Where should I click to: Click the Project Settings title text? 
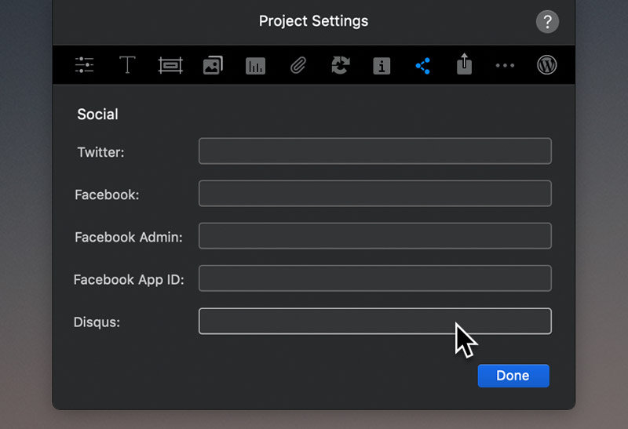coord(313,21)
